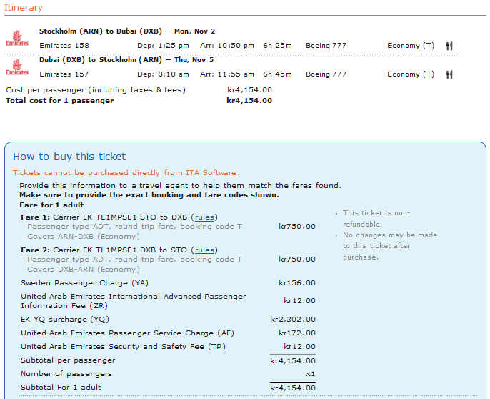This screenshot has width=490, height=399.
Task: Click the EK YQ surcharge (YQ) label
Action: pyautogui.click(x=65, y=320)
